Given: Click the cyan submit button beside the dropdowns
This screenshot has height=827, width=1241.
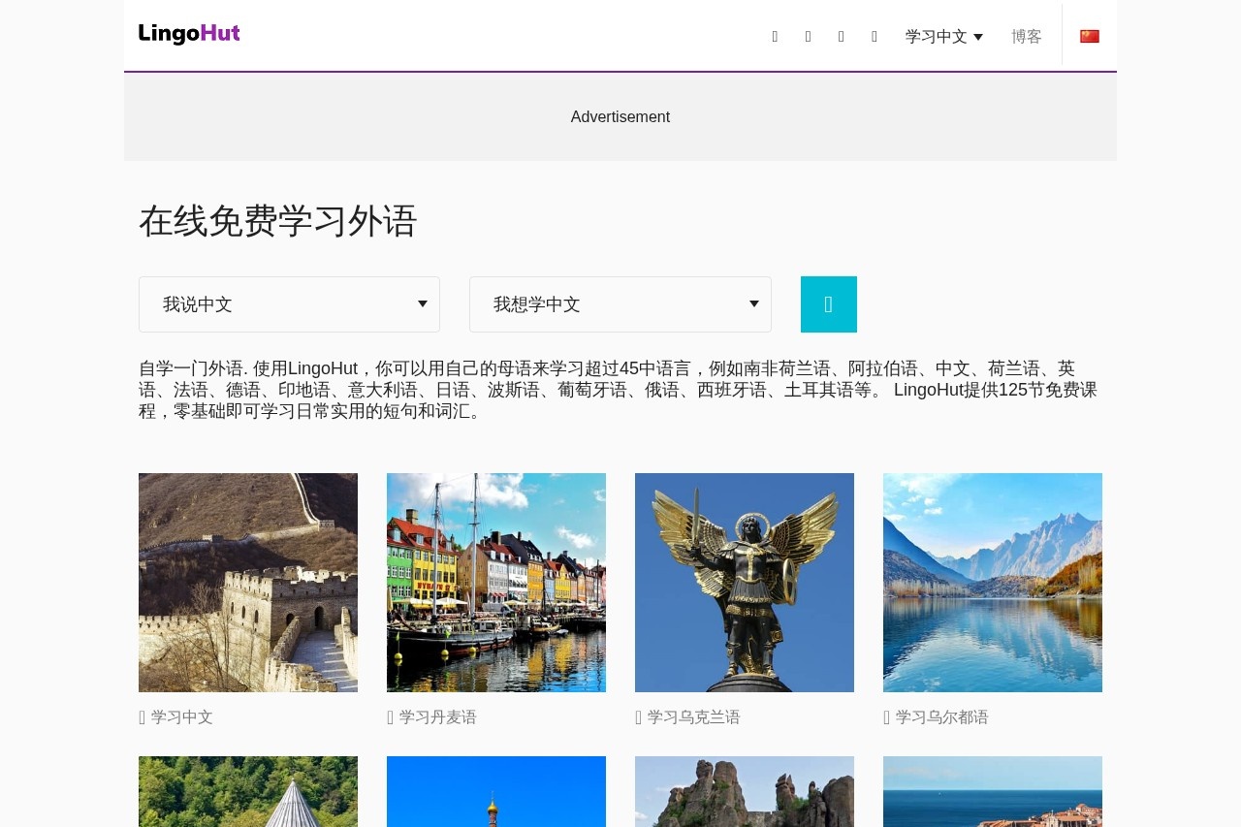Looking at the screenshot, I should 829,304.
